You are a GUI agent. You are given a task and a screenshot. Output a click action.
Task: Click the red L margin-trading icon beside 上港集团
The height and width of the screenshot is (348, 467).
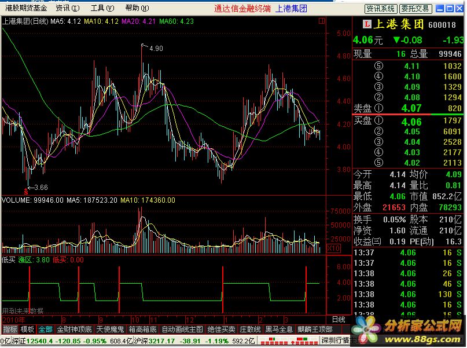pos(367,24)
